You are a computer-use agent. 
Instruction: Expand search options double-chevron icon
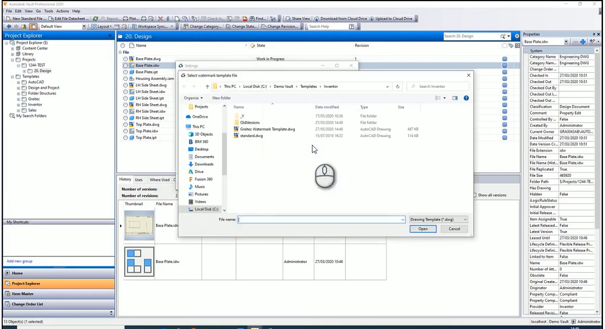pos(517,36)
